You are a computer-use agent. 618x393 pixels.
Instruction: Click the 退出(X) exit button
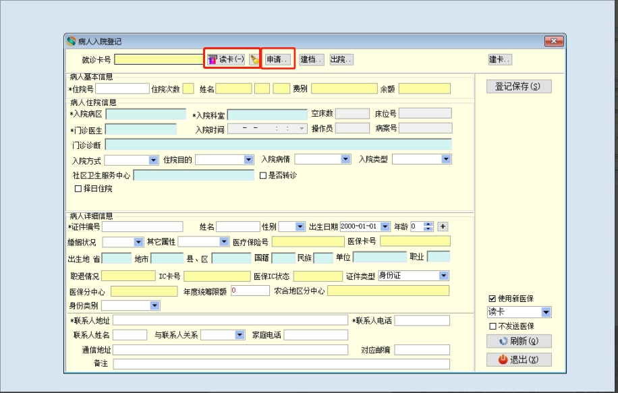point(519,359)
